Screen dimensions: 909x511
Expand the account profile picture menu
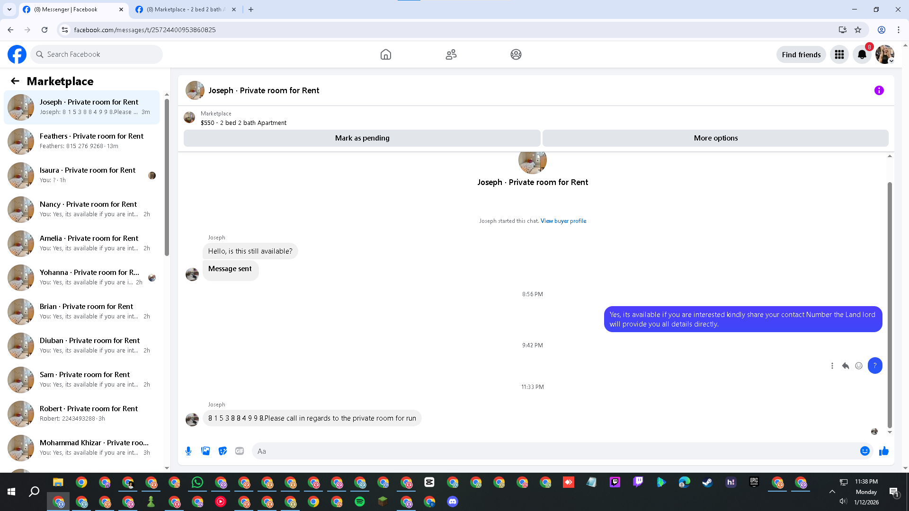(x=884, y=54)
